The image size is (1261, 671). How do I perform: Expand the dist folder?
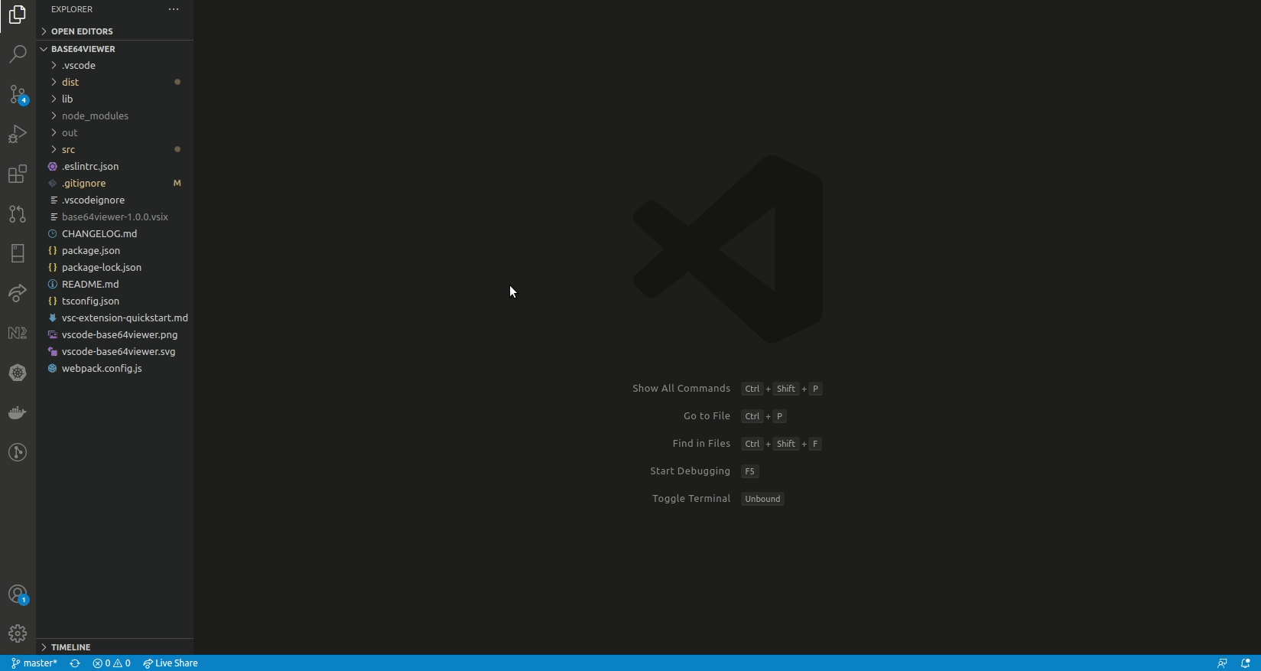pyautogui.click(x=115, y=82)
